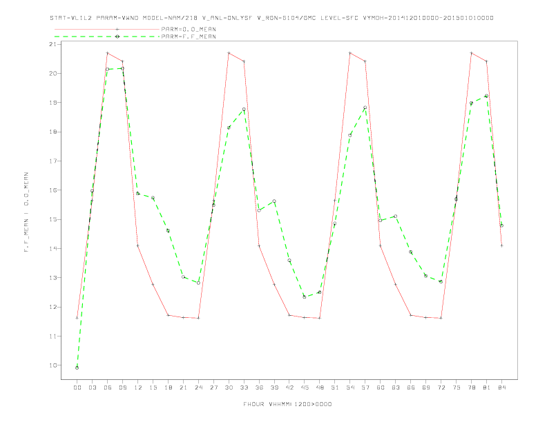Click y-axis tick label 21

click(x=53, y=44)
